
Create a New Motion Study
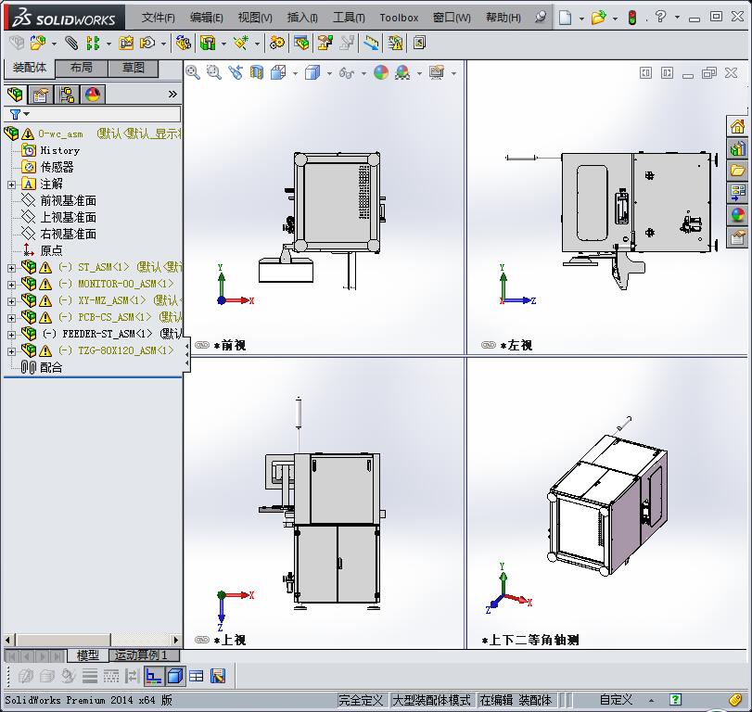click(276, 44)
